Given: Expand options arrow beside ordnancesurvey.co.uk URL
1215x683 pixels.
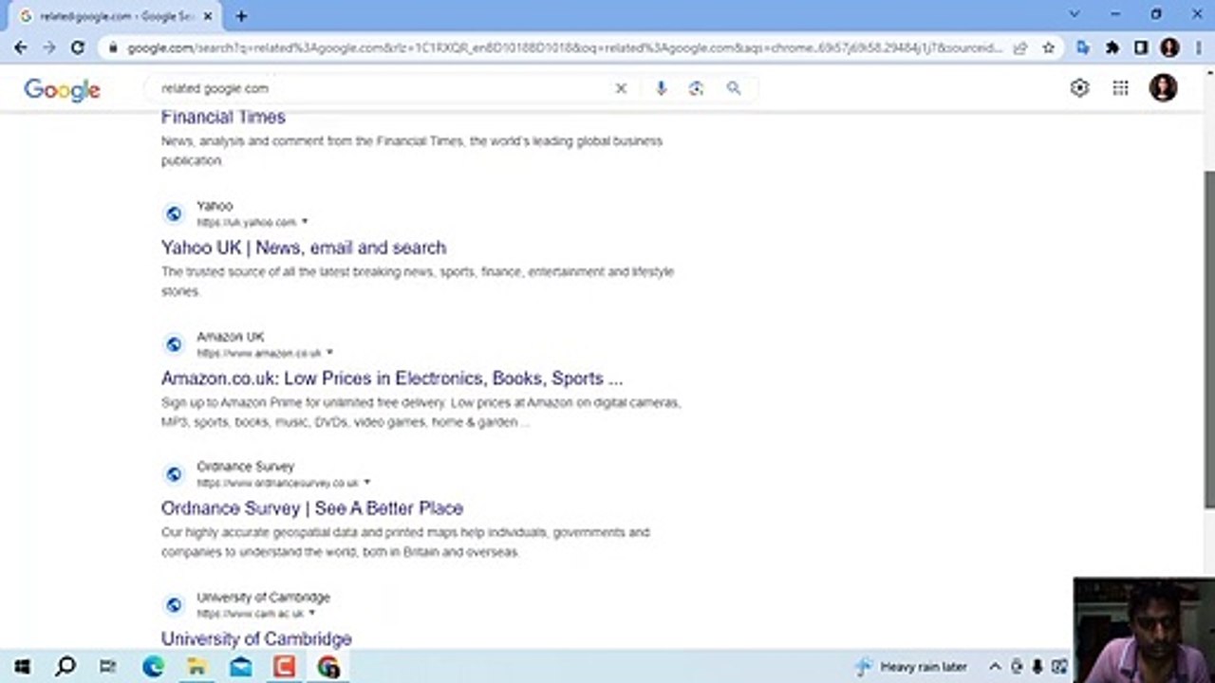Looking at the screenshot, I should coord(366,483).
